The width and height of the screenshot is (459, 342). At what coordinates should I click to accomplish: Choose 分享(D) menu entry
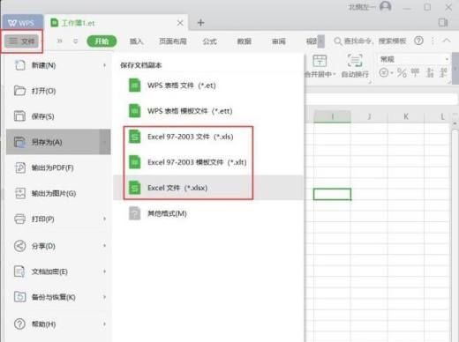58,246
